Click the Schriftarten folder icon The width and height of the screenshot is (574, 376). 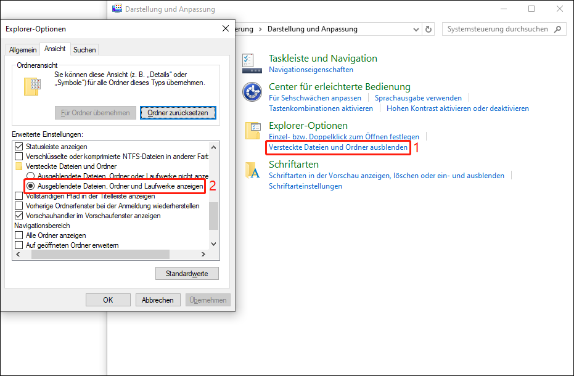(x=252, y=170)
